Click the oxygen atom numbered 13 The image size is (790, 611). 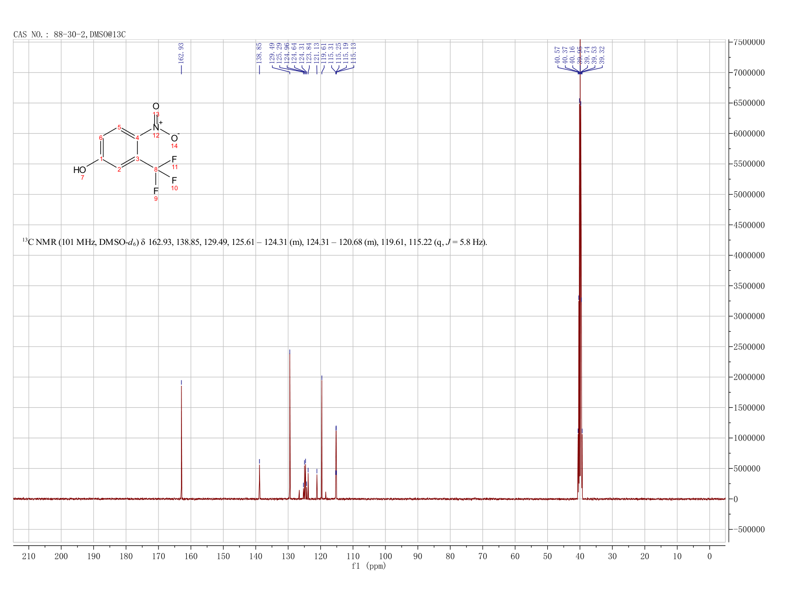(x=156, y=106)
